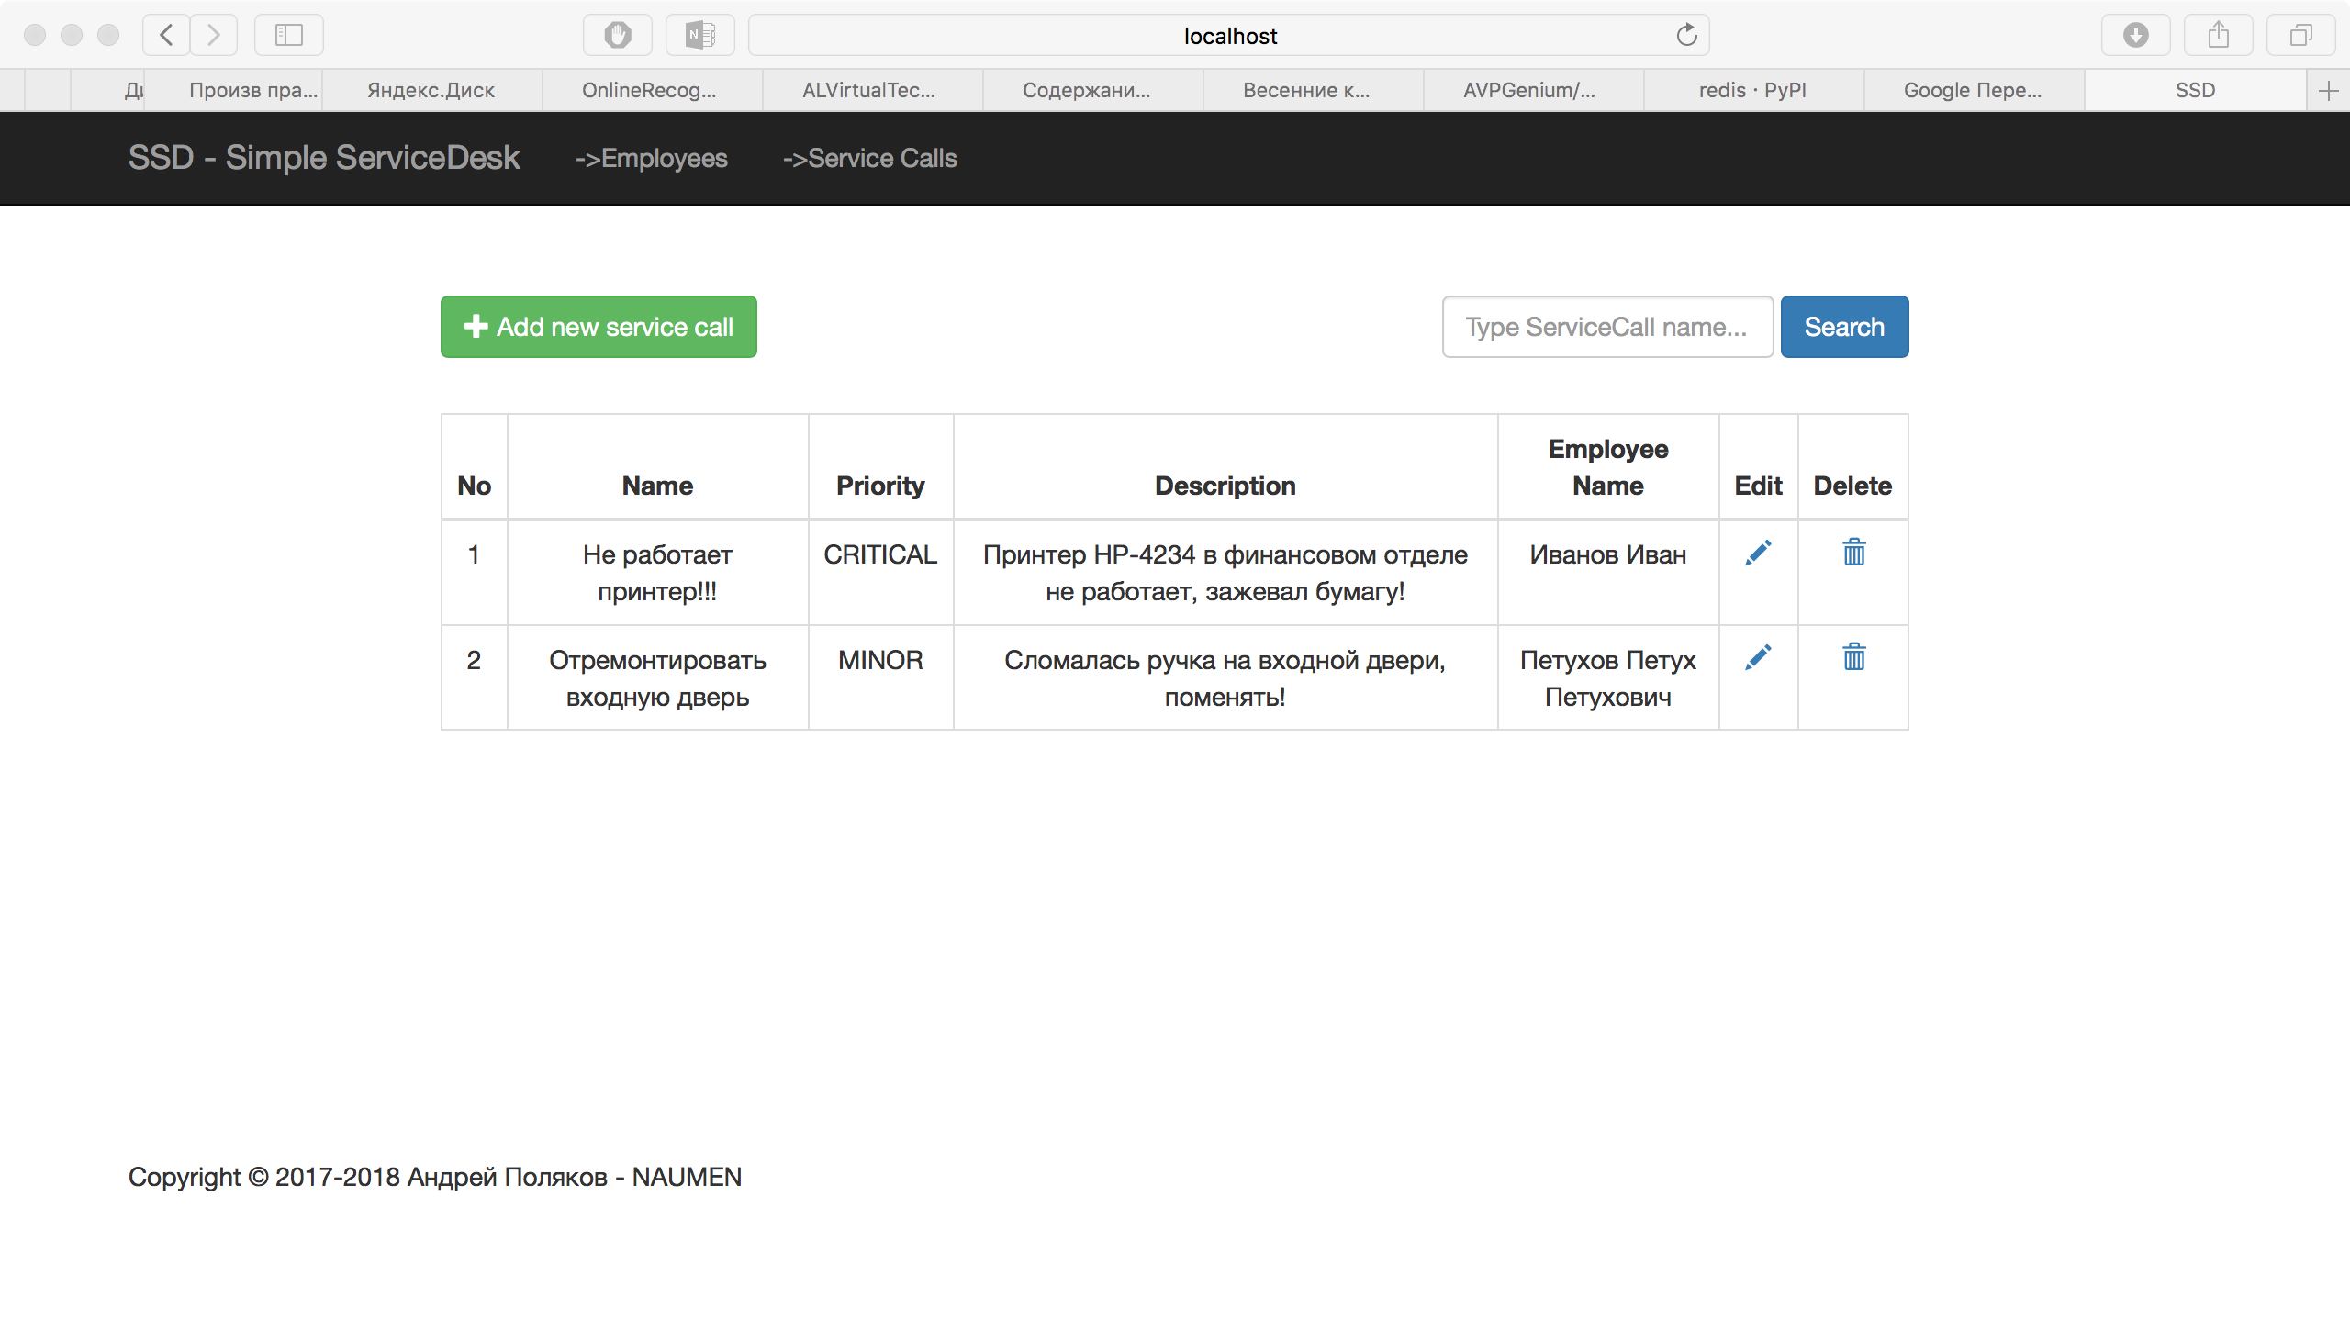Screen dimensions: 2350x1342
Task: Click the pencil icon for service call 2
Action: point(1757,658)
